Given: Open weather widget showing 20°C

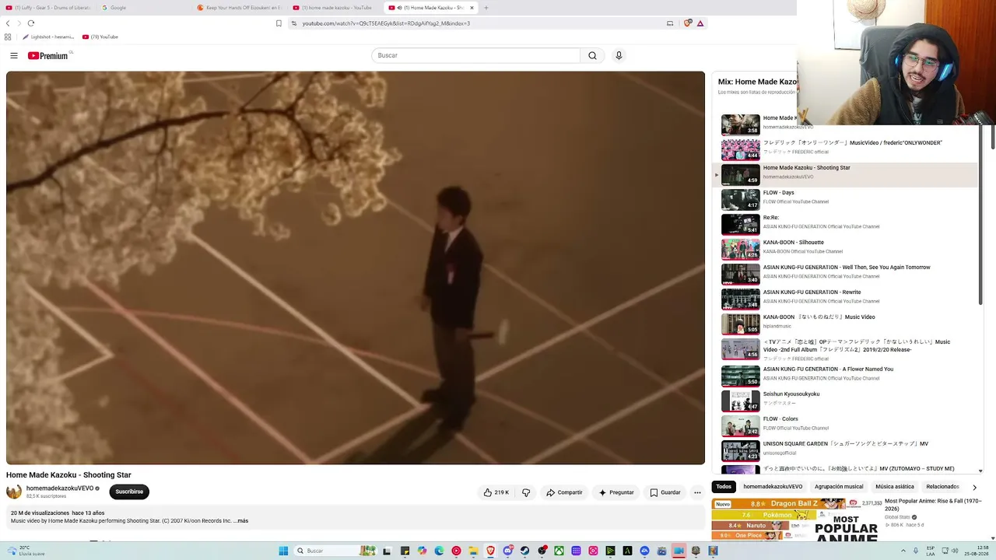Looking at the screenshot, I should tap(25, 551).
